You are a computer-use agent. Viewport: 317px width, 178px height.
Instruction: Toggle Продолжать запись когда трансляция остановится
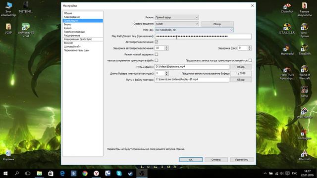pyautogui.click(x=250, y=60)
